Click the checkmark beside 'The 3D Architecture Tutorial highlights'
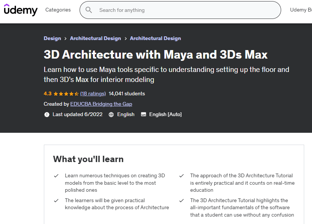The height and width of the screenshot is (224, 312). 181,201
